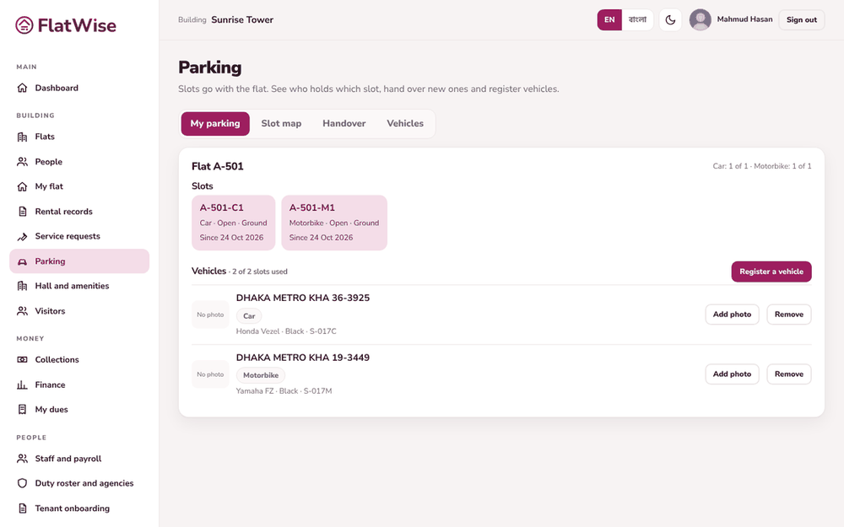Screen dimensions: 844x527
Task: Click the Visitors icon
Action: pos(22,311)
